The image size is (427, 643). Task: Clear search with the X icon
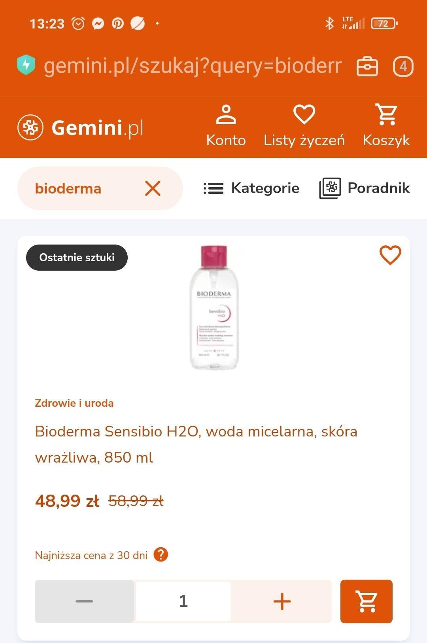(153, 188)
